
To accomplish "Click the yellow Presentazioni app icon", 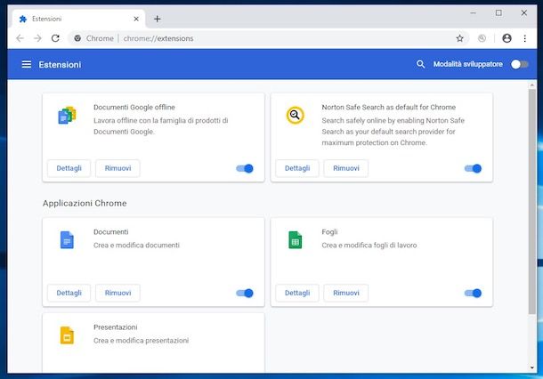I will [67, 335].
